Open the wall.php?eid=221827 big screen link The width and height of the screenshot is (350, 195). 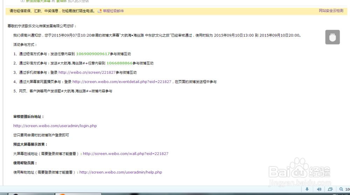[x=126, y=154]
